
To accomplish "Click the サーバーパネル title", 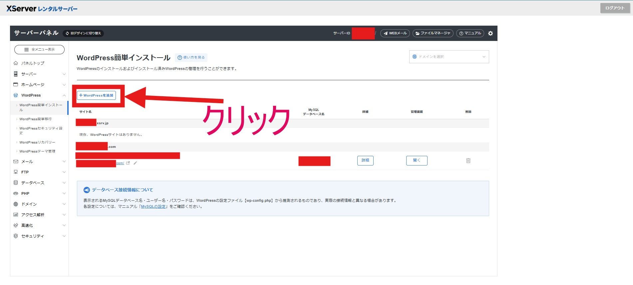I will point(36,33).
